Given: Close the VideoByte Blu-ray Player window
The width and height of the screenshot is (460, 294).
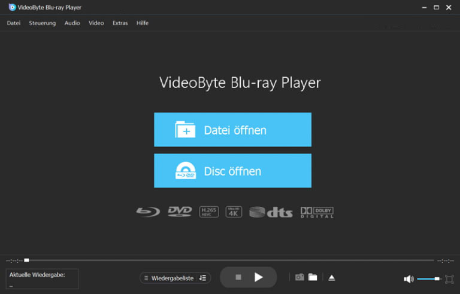Looking at the screenshot, I should click(x=449, y=7).
